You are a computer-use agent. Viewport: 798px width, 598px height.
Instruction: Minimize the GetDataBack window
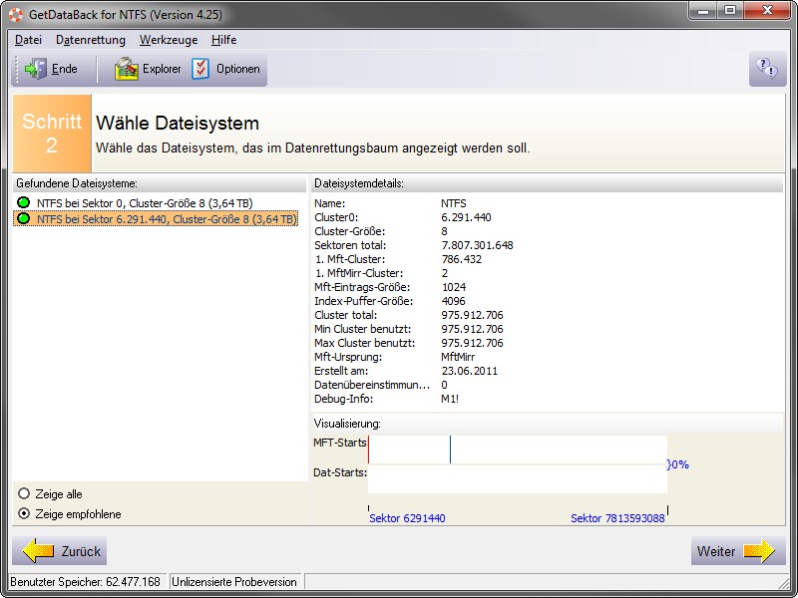coord(704,11)
